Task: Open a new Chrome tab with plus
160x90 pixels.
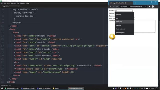Action: [x=135, y=3]
